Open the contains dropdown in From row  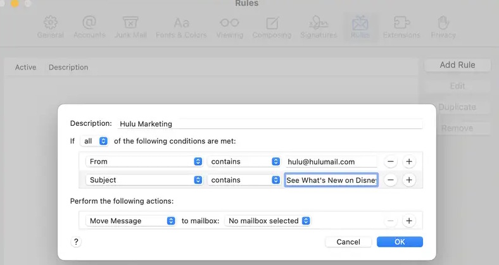click(x=244, y=161)
